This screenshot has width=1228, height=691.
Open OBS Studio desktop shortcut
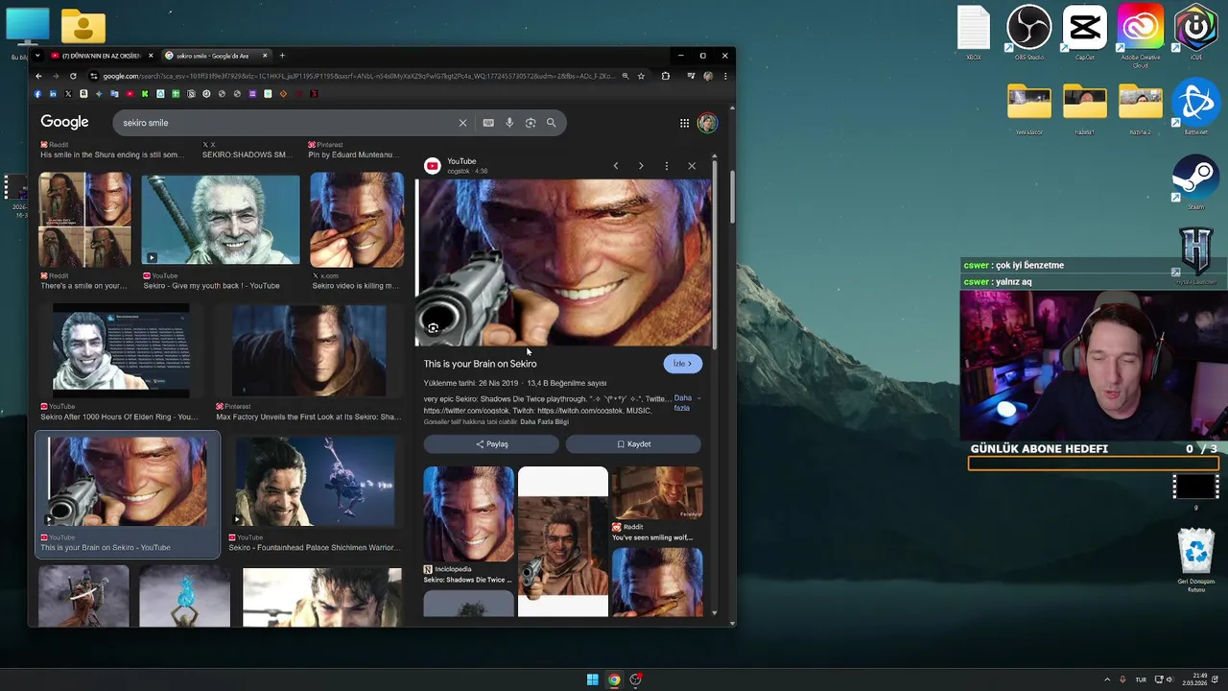coord(1028,34)
